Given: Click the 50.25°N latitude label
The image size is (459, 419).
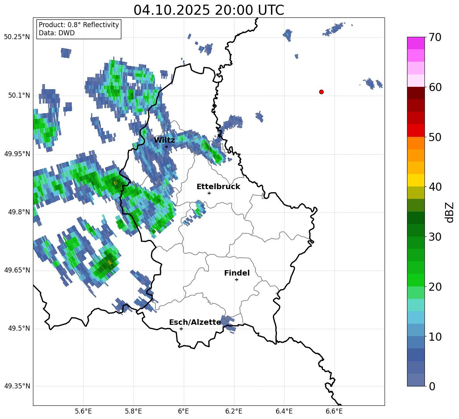Looking at the screenshot, I should pos(17,37).
